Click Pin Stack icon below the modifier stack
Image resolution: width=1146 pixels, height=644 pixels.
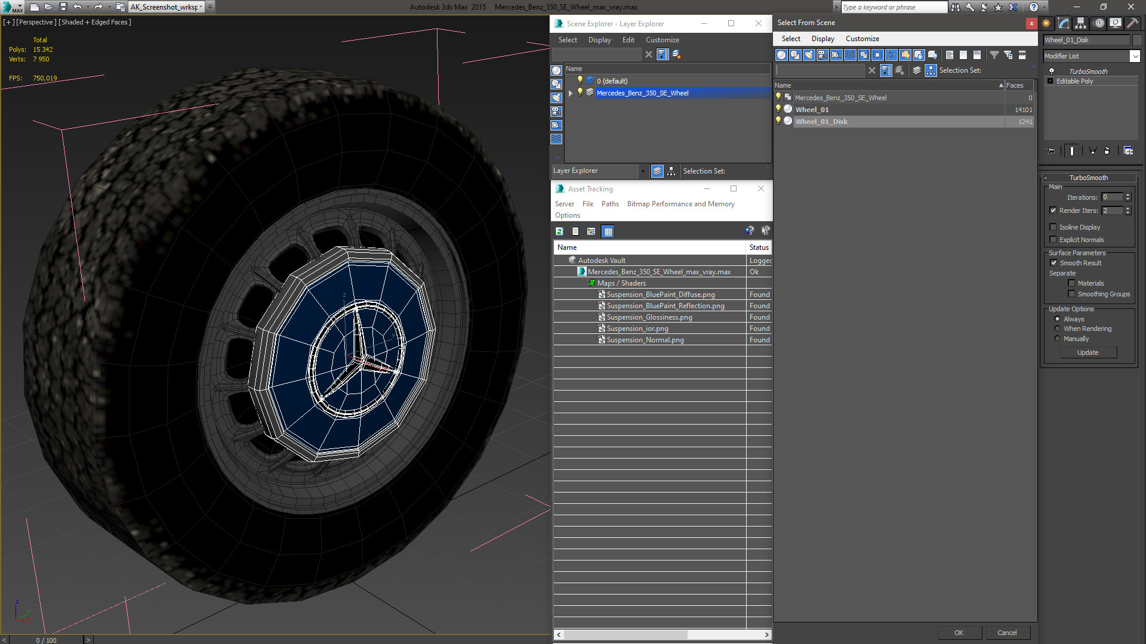coord(1051,151)
